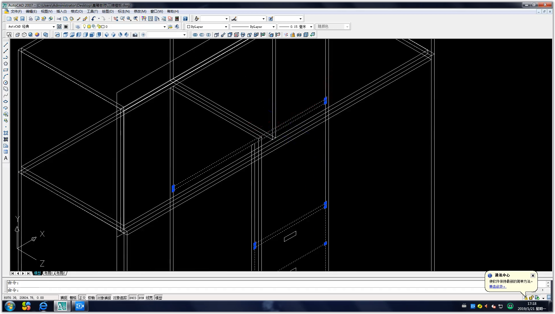This screenshot has height=314, width=555.
Task: Expand the layer list dropdown
Action: click(164, 27)
